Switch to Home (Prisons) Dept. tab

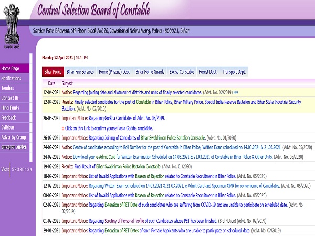pos(114,72)
